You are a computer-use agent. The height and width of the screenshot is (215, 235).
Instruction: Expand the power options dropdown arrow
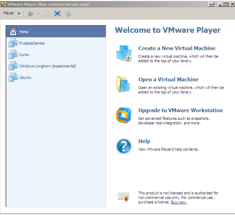coord(38,14)
